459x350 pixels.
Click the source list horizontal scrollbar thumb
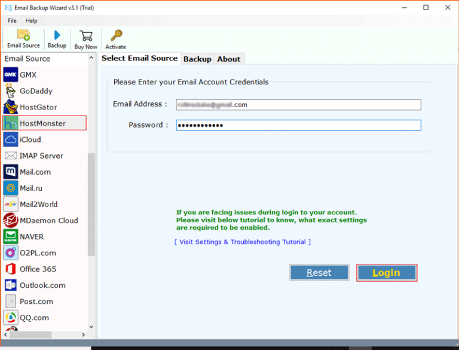pyautogui.click(x=30, y=334)
